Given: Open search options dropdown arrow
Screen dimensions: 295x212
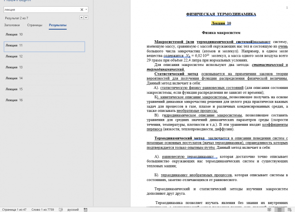Looking at the screenshot, I should point(86,9).
